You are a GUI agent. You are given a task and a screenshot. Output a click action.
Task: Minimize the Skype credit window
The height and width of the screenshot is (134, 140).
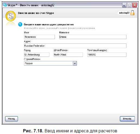[x=124, y=5]
